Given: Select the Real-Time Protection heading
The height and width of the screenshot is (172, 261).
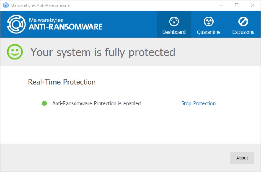Looking at the screenshot, I should [x=62, y=82].
